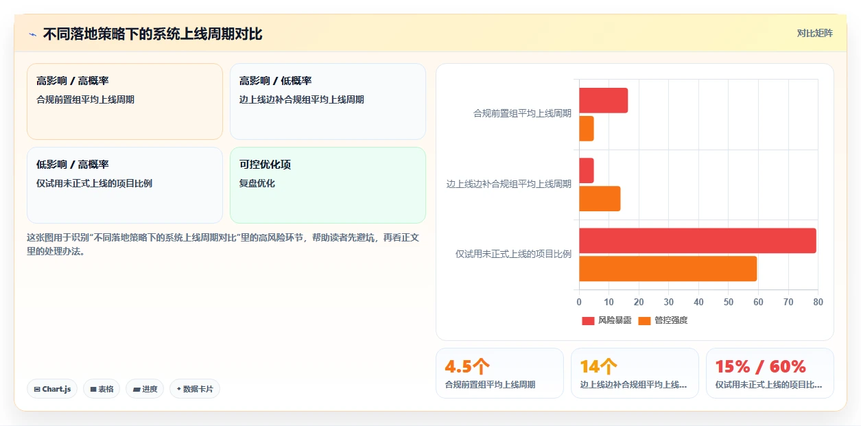The image size is (861, 426).
Task: Click orange bar for 合规前置组平均上线周期
Action: click(586, 128)
